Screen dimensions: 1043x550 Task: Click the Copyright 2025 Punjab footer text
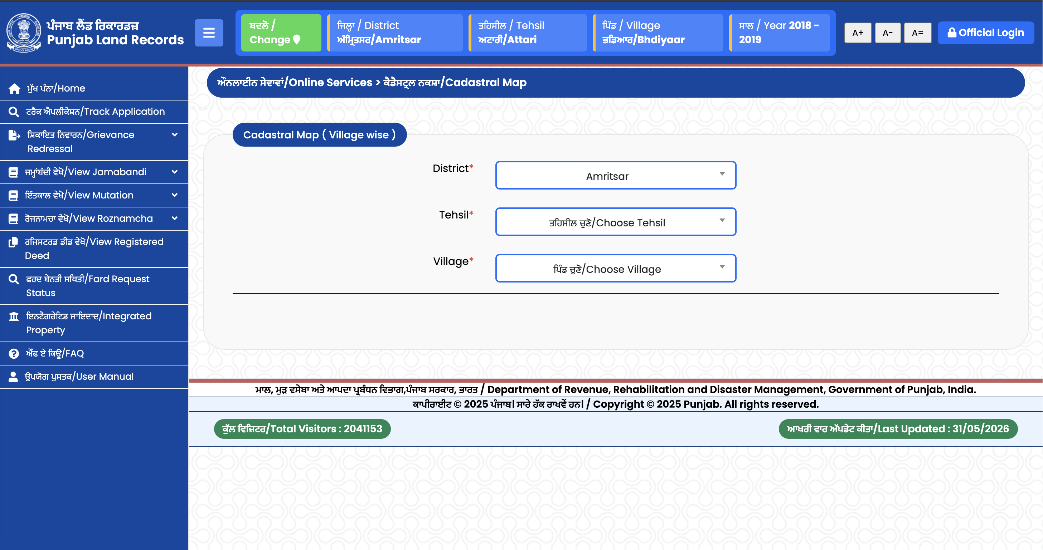coord(615,404)
